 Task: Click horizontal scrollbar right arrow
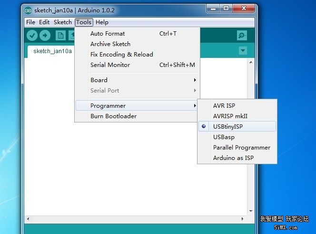coord(242,219)
